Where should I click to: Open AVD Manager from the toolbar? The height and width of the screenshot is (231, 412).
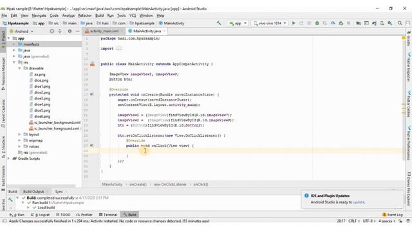point(382,23)
